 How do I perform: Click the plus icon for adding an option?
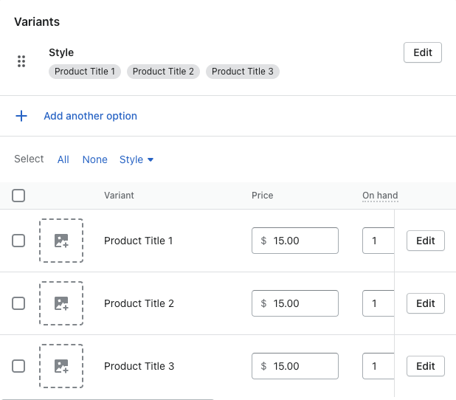point(21,116)
